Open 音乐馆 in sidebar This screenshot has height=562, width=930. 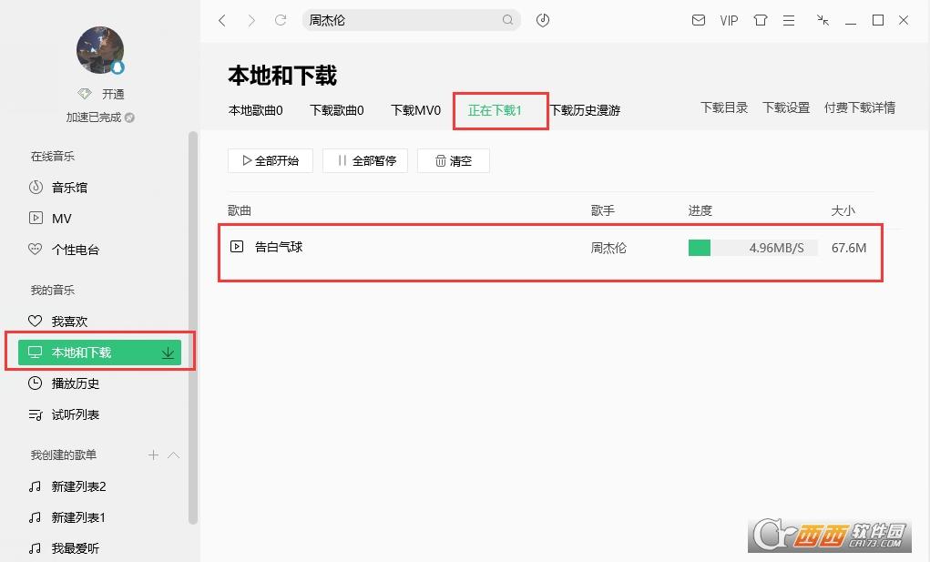point(69,188)
